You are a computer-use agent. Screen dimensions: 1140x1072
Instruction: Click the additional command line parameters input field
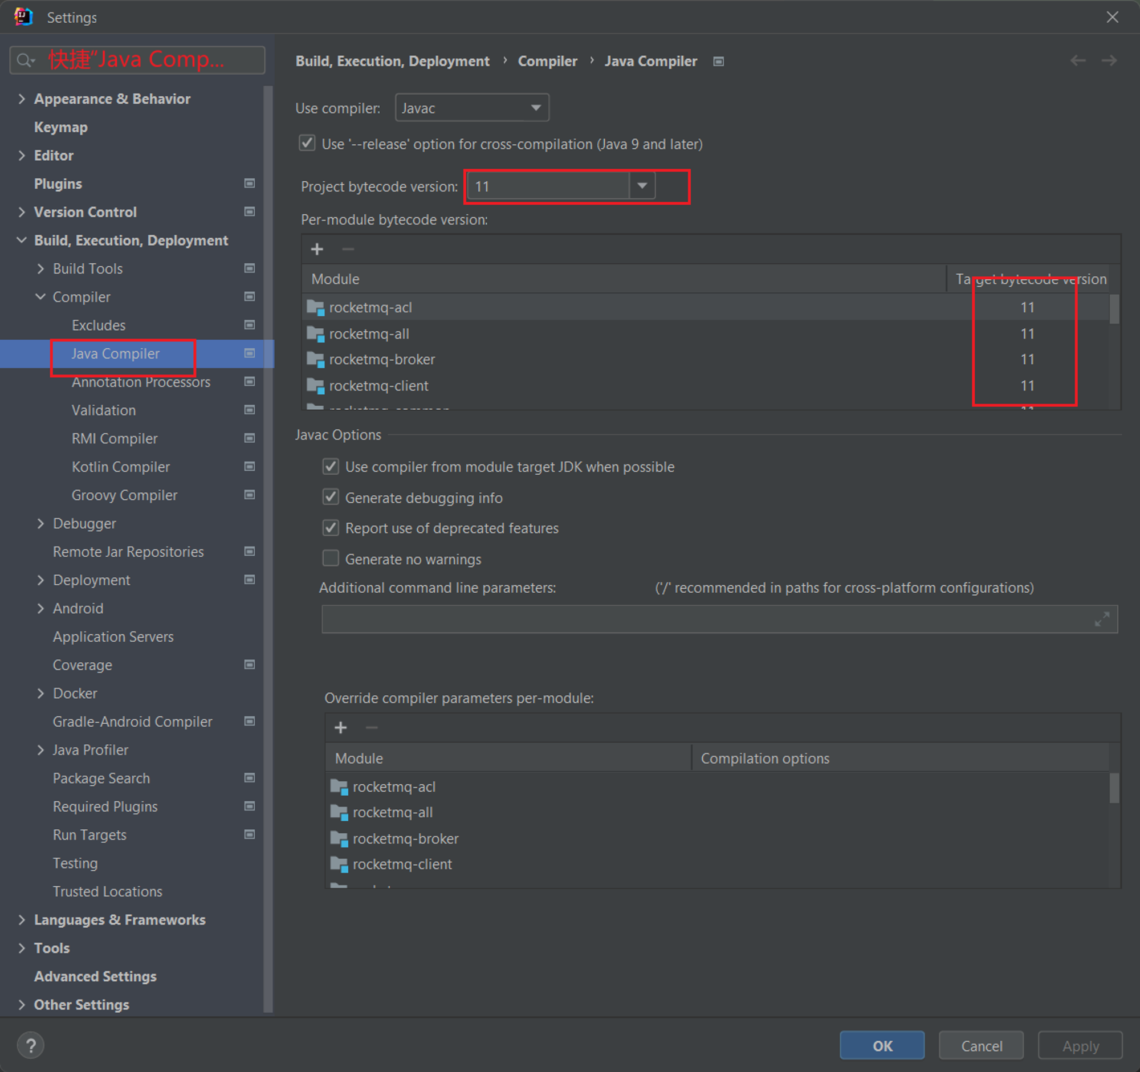coord(720,619)
